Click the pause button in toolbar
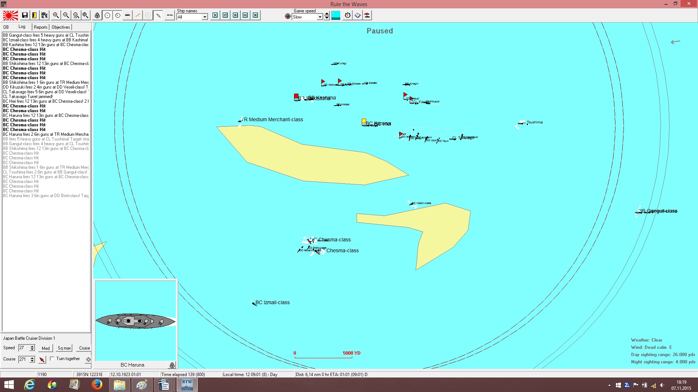The image size is (698, 392). pyautogui.click(x=256, y=15)
